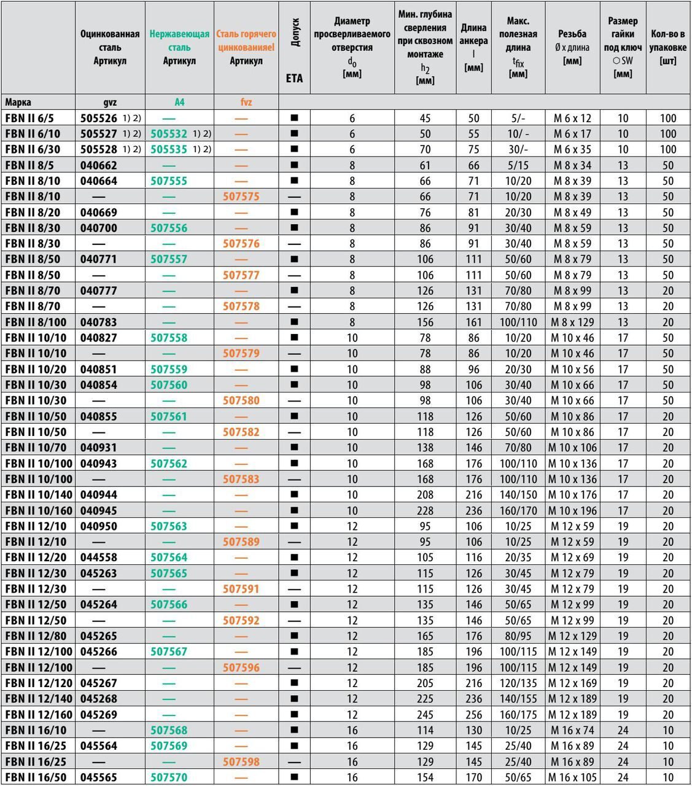This screenshot has height=786, width=692.
Task: Select hot-dip galvanized article 507575
Action: coord(241,196)
